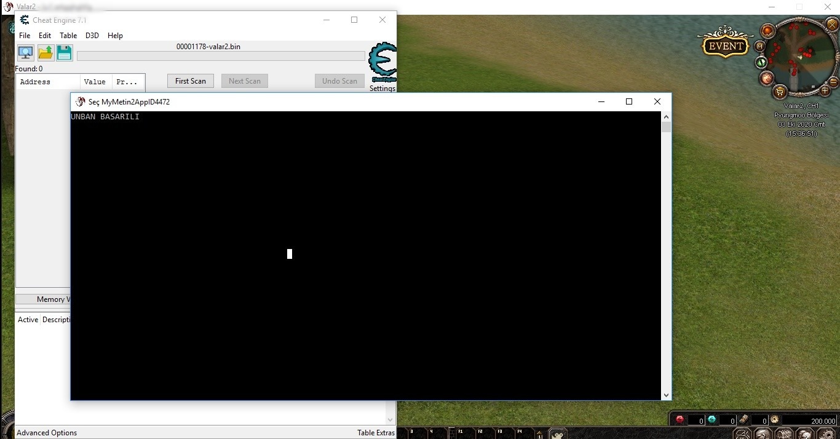Open the shopping cart item shop button
This screenshot has height=439, width=840.
pyautogui.click(x=780, y=92)
